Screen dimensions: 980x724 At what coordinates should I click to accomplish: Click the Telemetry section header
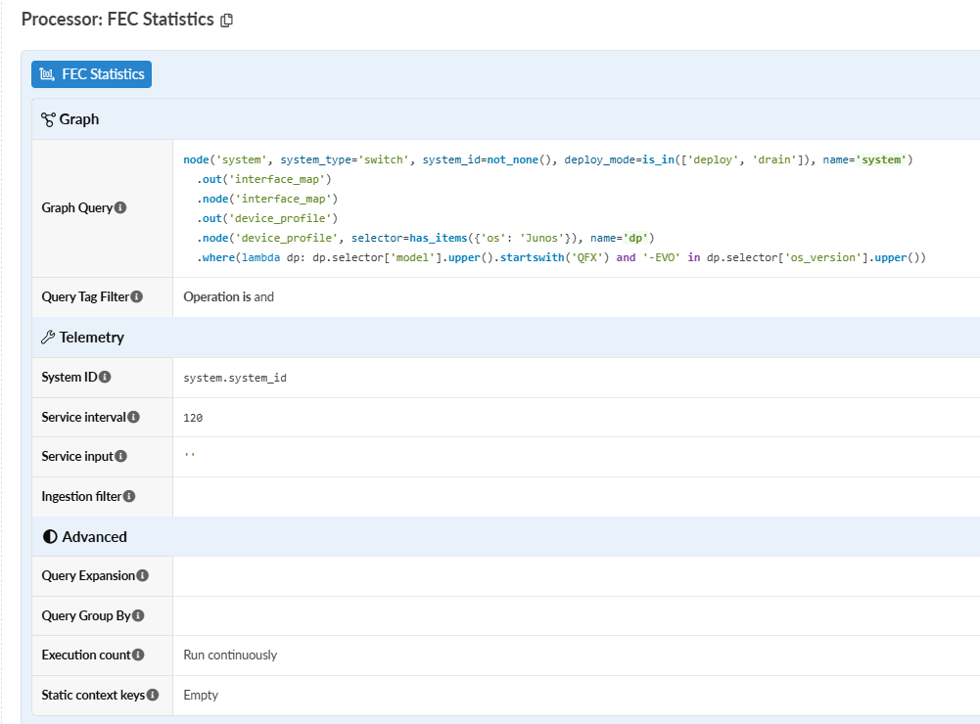pos(505,338)
